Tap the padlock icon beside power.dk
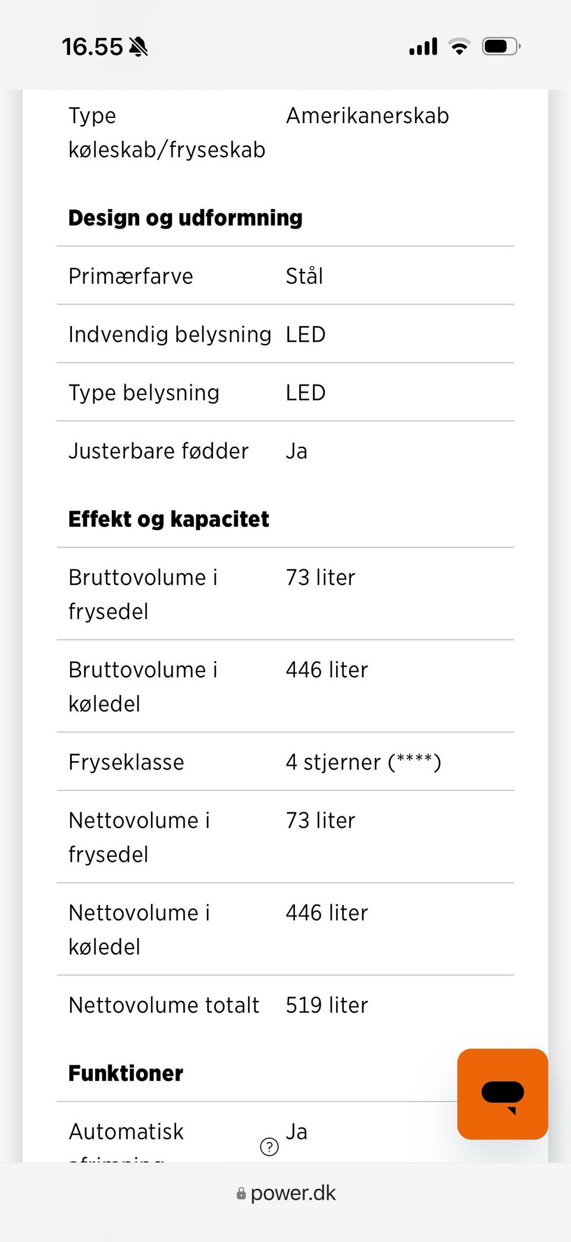571x1242 pixels. [241, 1194]
